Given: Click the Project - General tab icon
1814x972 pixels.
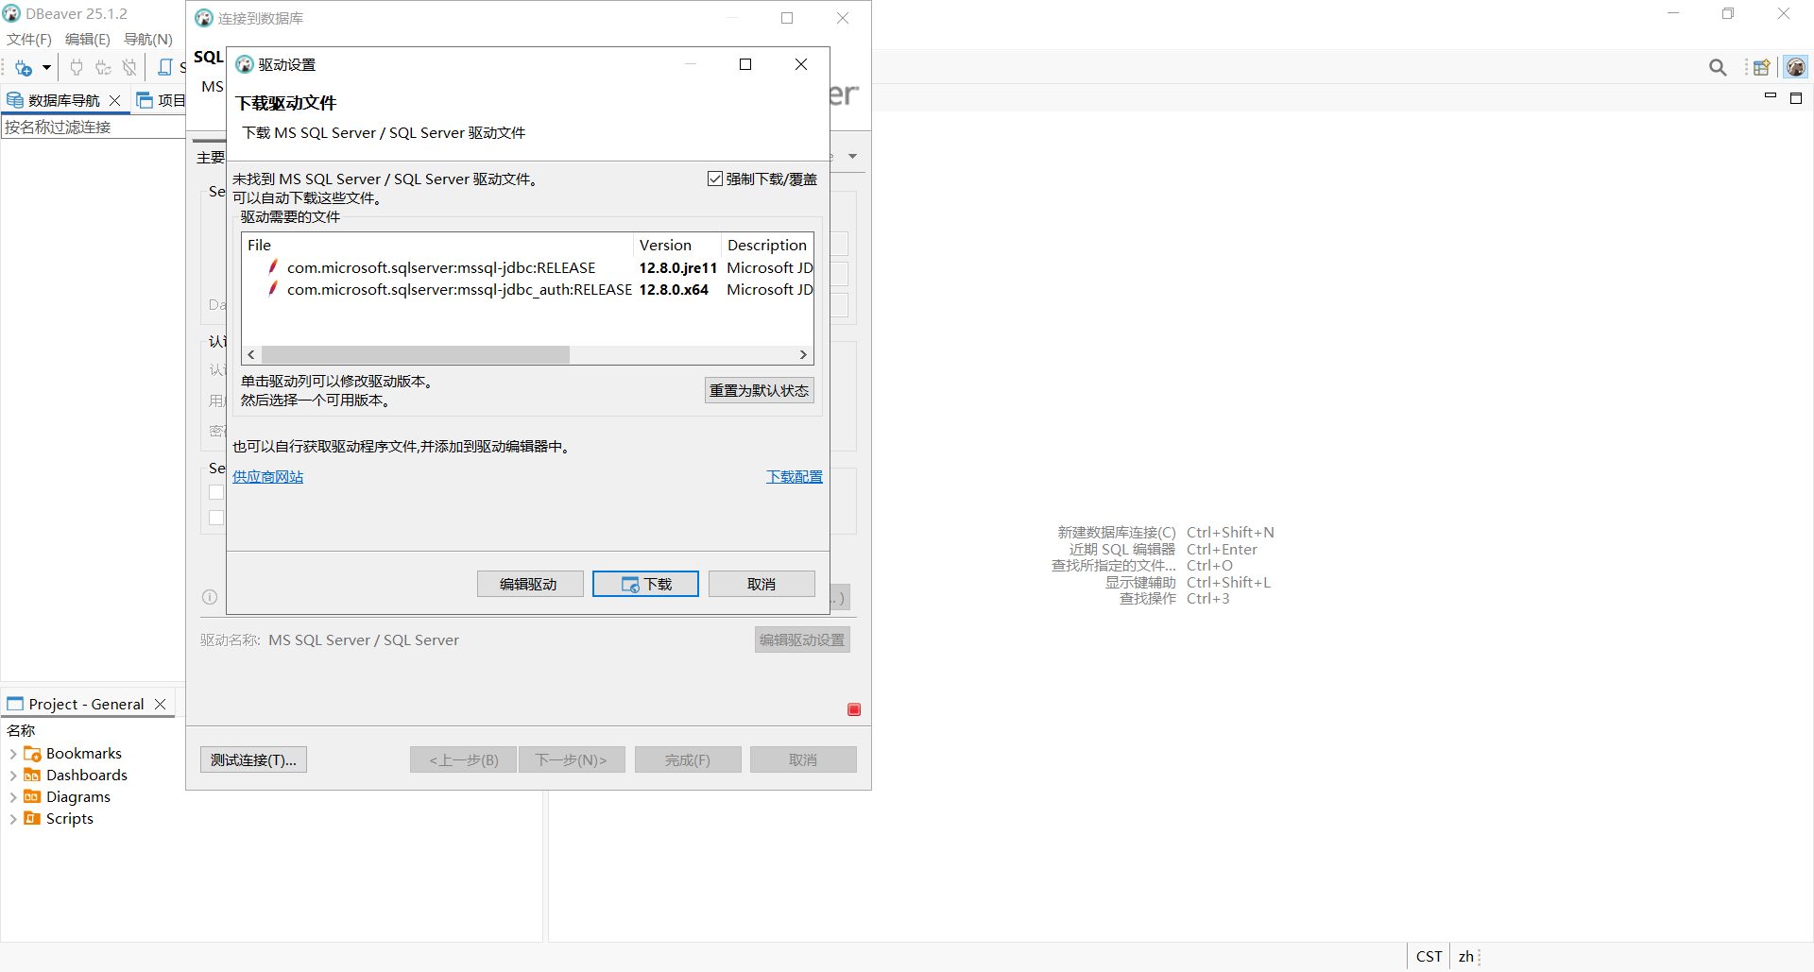Looking at the screenshot, I should (x=15, y=705).
